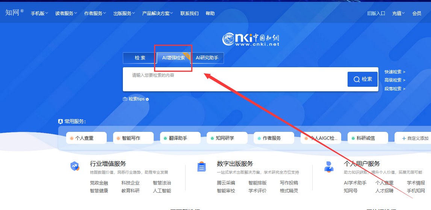Switch to the 检索 tab
The image size is (431, 210).
(140, 58)
